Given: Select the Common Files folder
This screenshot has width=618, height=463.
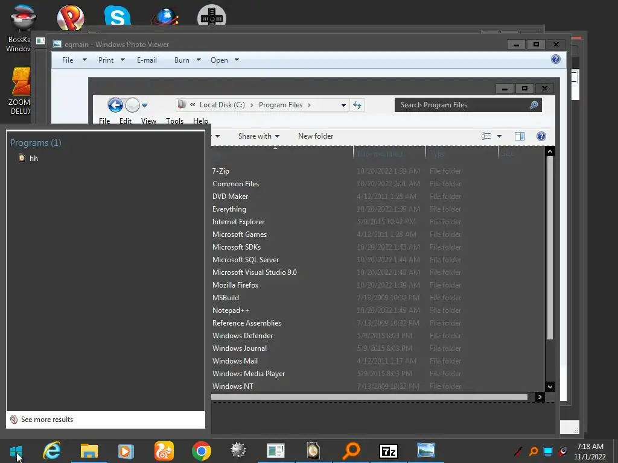Looking at the screenshot, I should pyautogui.click(x=235, y=184).
